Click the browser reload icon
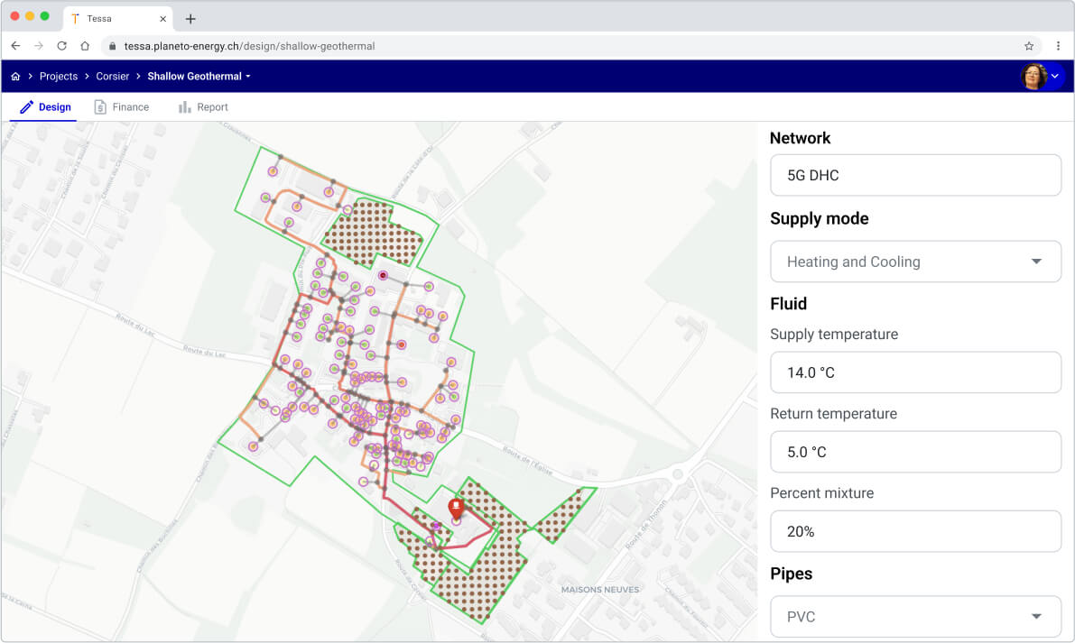 (x=61, y=44)
